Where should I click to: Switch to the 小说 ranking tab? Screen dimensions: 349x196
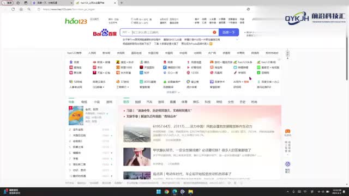97,102
